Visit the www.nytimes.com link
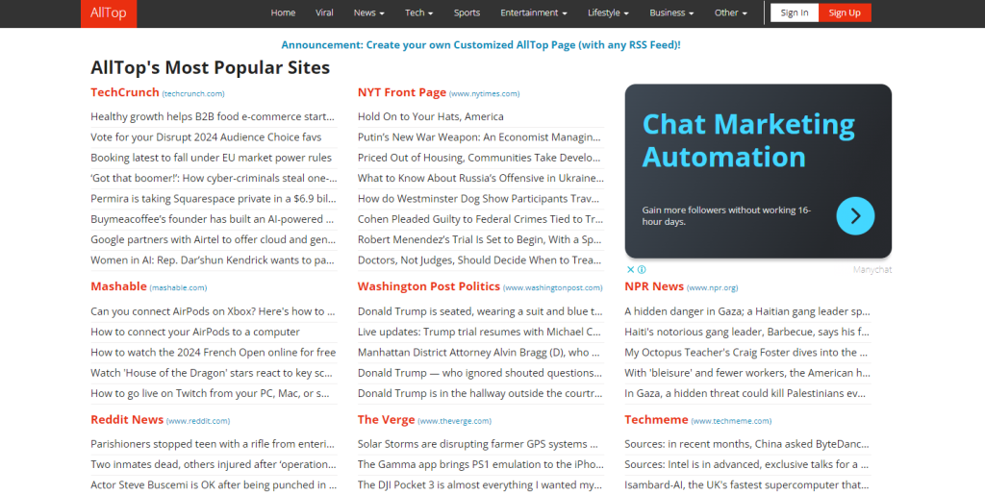Screen dimensions: 985x494 coord(485,93)
